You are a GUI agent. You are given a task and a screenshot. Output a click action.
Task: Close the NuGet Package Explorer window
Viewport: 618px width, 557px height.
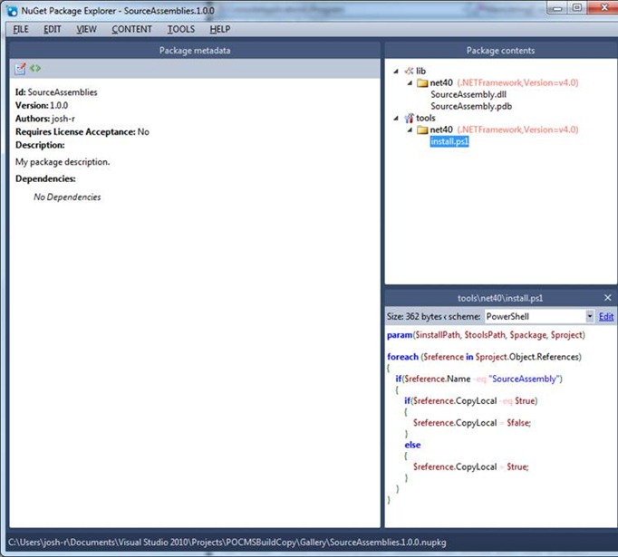pos(604,8)
